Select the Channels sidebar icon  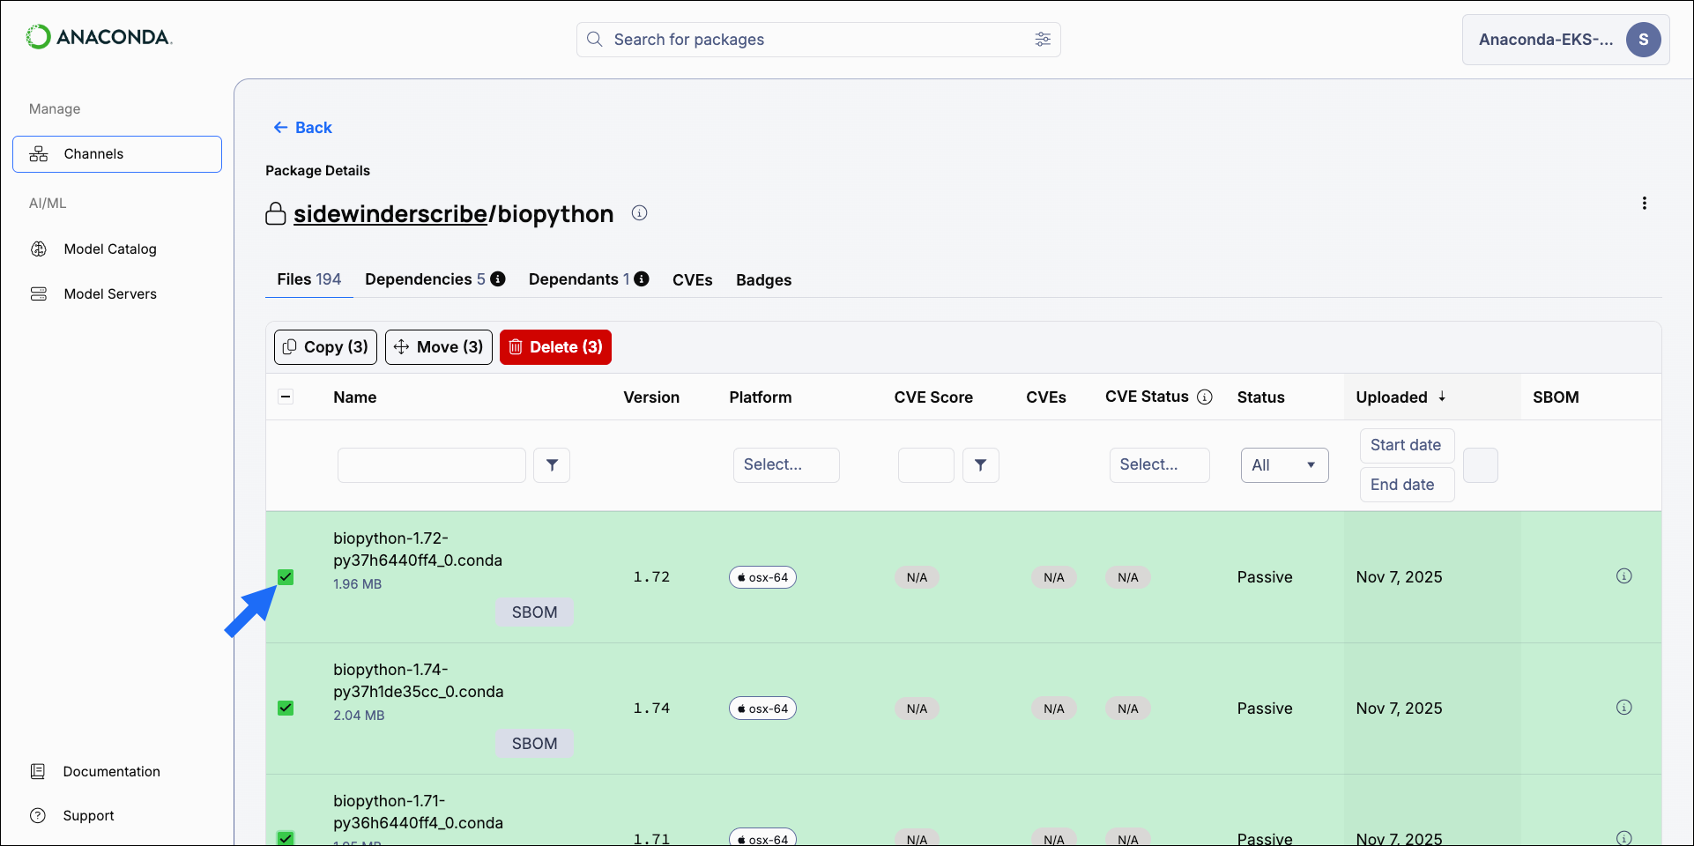[x=39, y=153]
